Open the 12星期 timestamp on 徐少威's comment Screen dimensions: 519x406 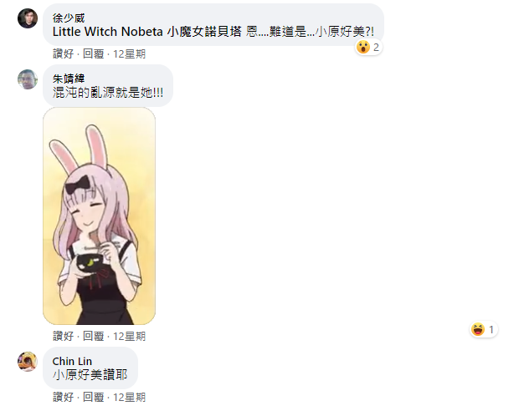pyautogui.click(x=129, y=53)
